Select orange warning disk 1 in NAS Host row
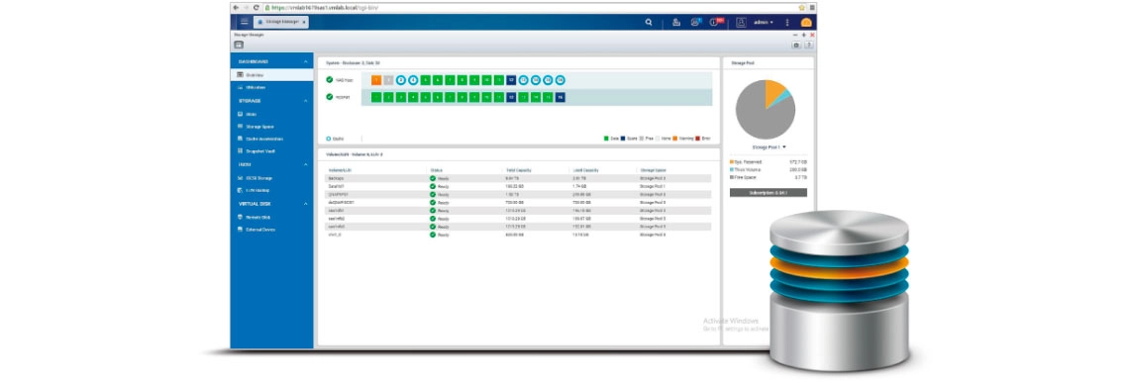The width and height of the screenshot is (1129, 381). click(376, 80)
